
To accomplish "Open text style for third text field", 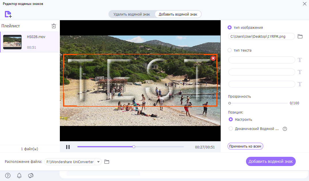I will point(300,84).
